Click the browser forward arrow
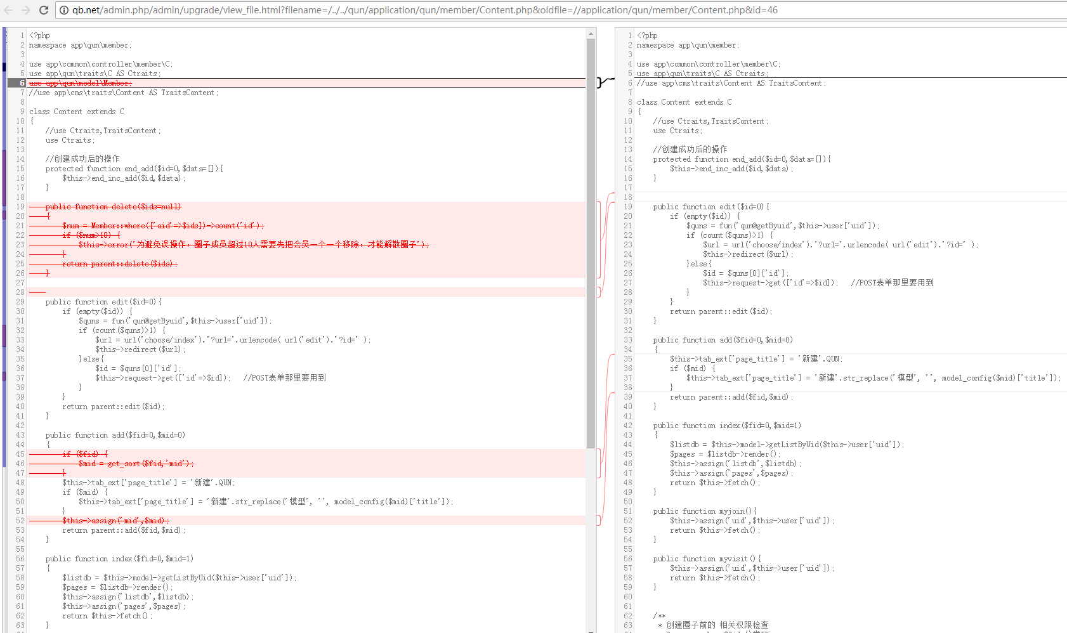Viewport: 1067px width, 633px height. pos(26,10)
